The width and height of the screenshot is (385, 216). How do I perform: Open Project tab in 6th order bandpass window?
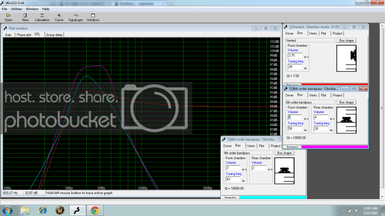[x=337, y=95]
